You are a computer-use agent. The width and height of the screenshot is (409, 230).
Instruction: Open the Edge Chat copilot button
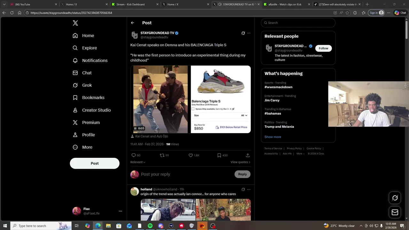(401, 13)
